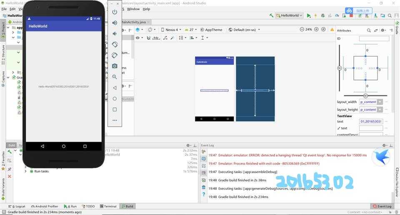Open the File menu

(4, 9)
